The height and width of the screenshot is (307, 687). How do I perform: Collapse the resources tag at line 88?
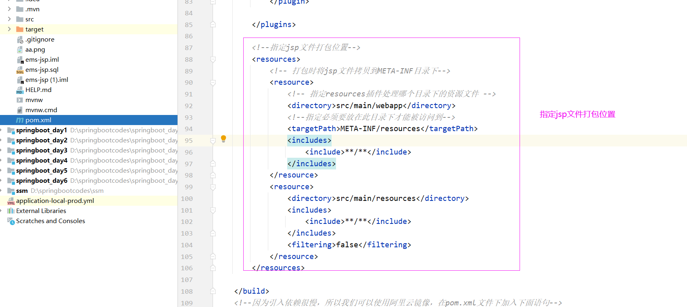coord(213,59)
